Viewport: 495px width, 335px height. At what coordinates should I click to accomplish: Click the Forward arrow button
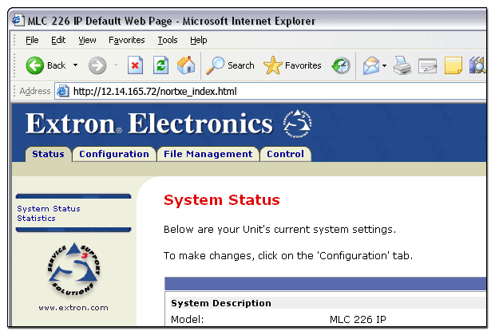point(97,65)
